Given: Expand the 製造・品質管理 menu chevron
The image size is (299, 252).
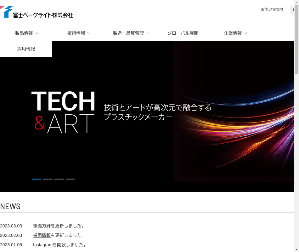Looking at the screenshot, I should coord(148,33).
